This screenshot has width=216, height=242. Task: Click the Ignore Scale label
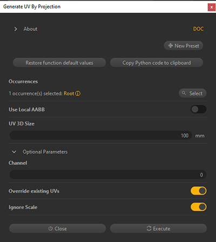tap(23, 207)
